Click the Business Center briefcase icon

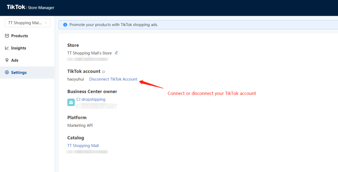[71, 102]
